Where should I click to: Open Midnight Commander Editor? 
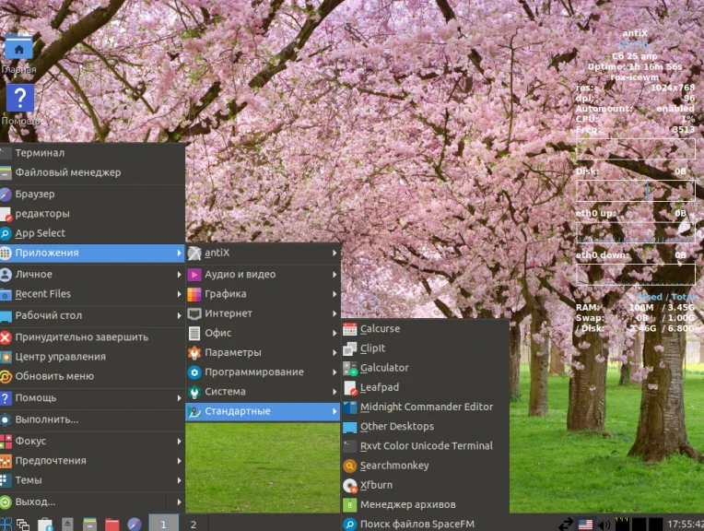(426, 407)
